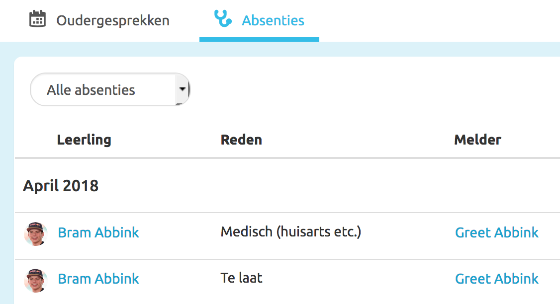Image resolution: width=560 pixels, height=304 pixels.
Task: Click the April 2018 month heading
Action: [x=61, y=186]
